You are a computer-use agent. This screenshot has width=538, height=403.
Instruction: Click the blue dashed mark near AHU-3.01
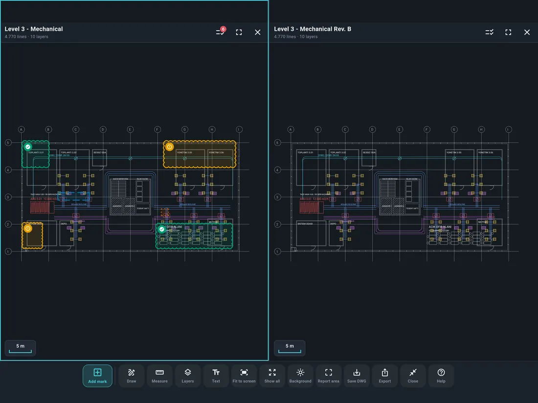tap(73, 196)
